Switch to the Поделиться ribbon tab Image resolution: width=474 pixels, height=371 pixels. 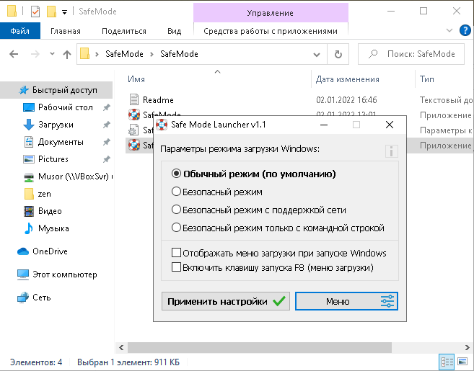pos(124,31)
